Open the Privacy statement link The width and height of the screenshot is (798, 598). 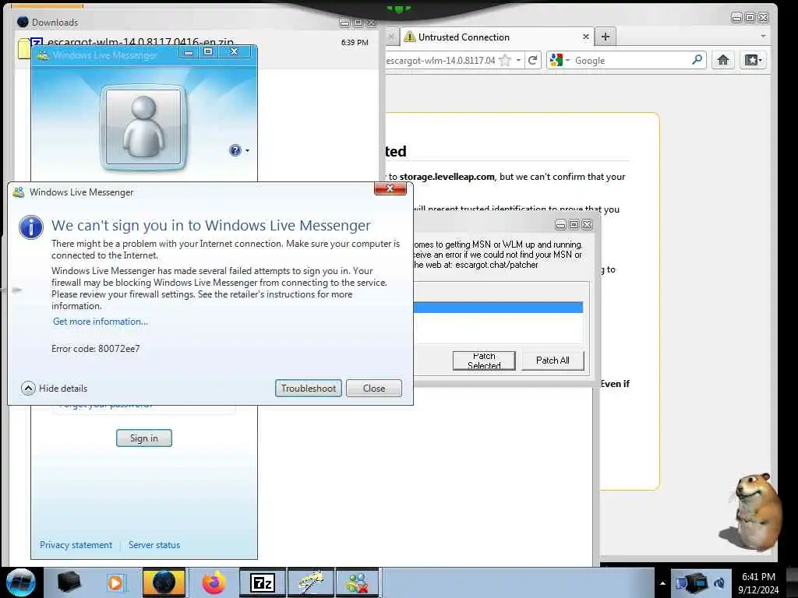pos(76,544)
